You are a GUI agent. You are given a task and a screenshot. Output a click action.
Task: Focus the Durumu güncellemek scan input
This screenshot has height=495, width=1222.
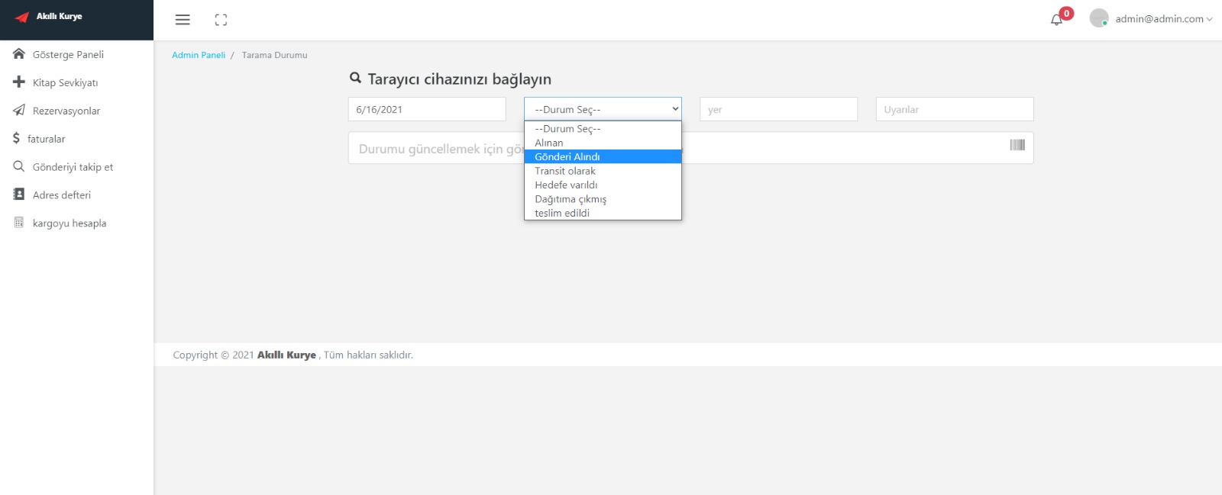(690, 148)
